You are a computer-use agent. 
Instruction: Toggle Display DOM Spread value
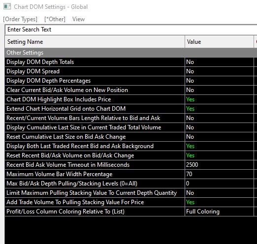(219, 71)
